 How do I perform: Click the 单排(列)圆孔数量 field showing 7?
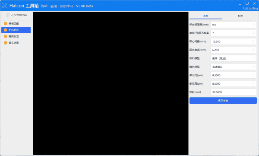pyautogui.click(x=234, y=33)
